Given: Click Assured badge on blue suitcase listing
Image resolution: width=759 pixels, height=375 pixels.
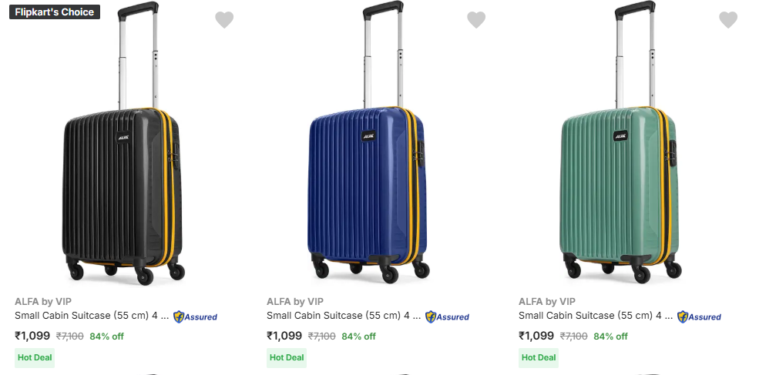Looking at the screenshot, I should coord(447,316).
